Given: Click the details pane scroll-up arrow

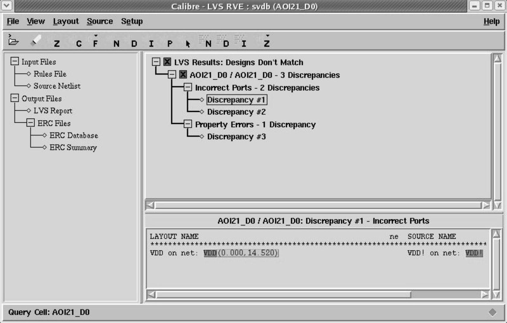Looking at the screenshot, I should 496,234.
